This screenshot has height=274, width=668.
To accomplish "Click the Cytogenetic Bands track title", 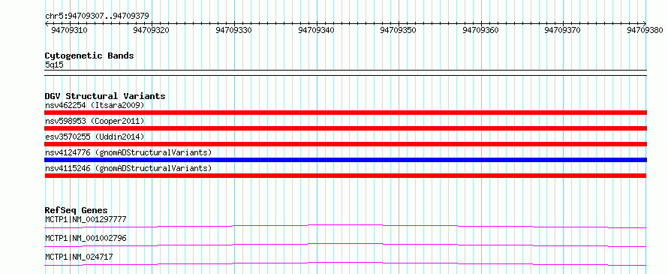I will tap(89, 56).
